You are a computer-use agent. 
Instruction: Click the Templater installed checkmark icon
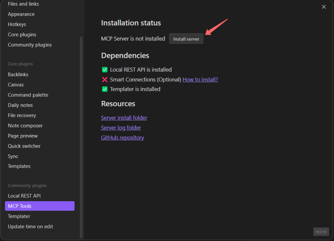pyautogui.click(x=105, y=89)
